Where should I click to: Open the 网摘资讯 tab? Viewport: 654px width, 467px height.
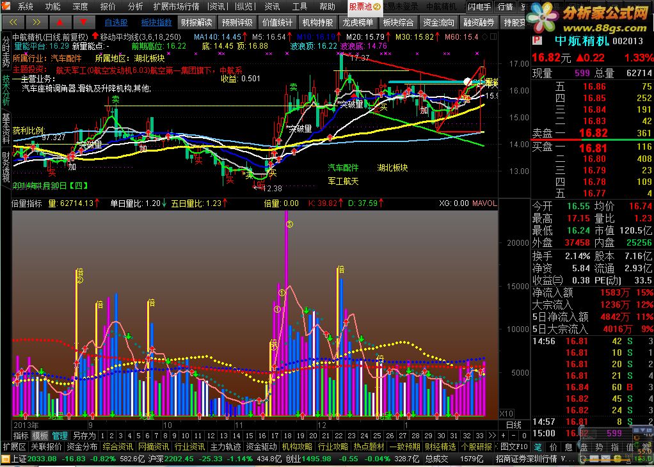pyautogui.click(x=154, y=447)
